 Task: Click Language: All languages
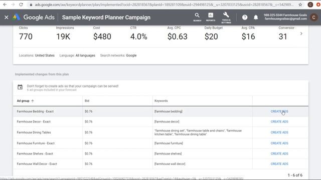click(77, 55)
